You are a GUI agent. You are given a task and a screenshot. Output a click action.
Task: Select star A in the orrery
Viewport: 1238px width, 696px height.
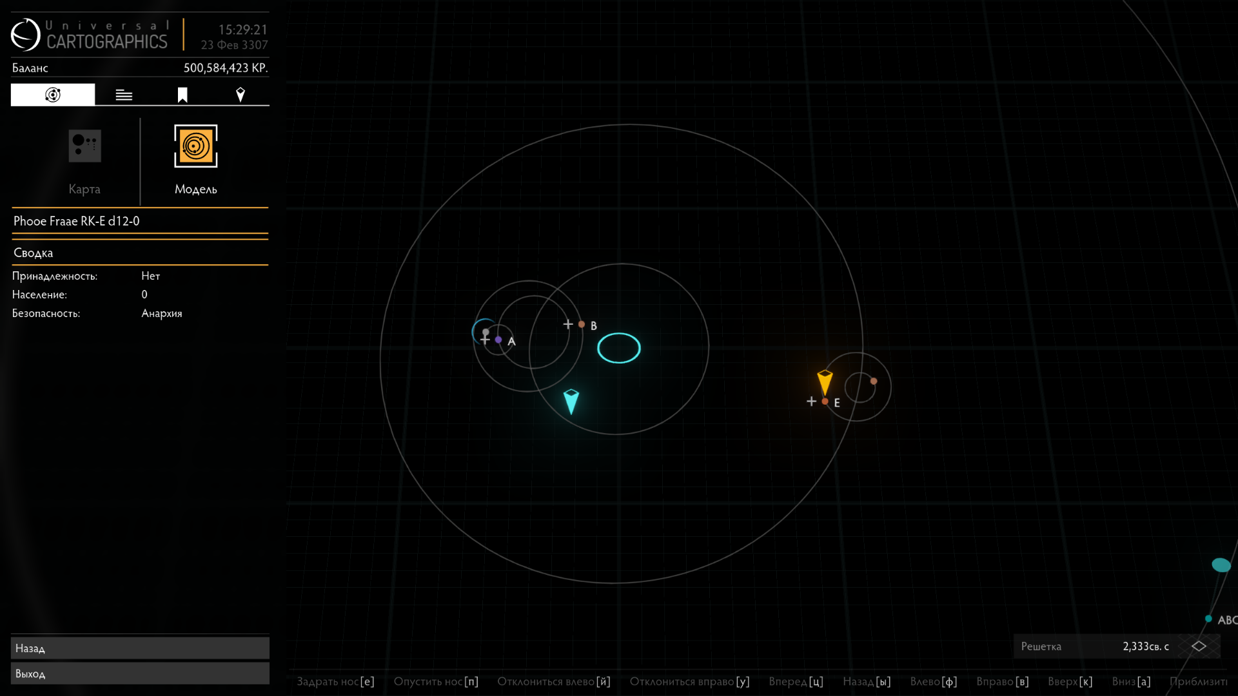pyautogui.click(x=498, y=340)
